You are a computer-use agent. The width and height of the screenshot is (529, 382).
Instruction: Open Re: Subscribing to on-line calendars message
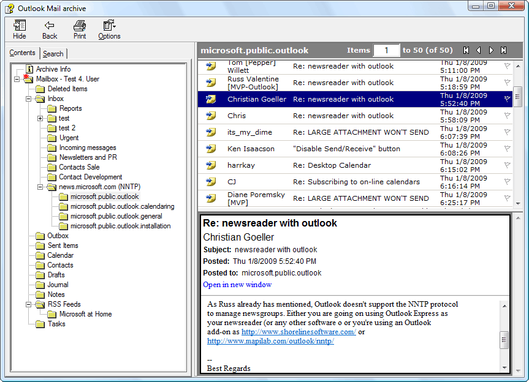pyautogui.click(x=355, y=182)
